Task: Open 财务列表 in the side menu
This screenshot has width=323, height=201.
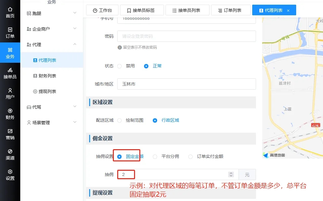Action: pos(47,76)
